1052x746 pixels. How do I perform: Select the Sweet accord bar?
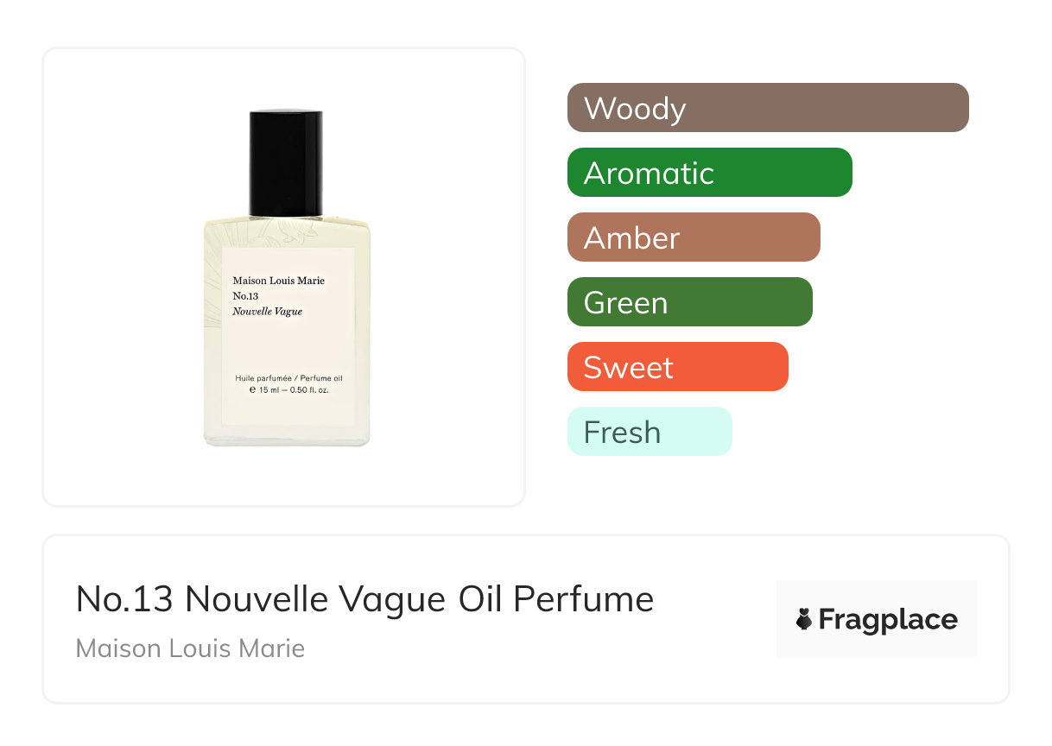(x=678, y=367)
